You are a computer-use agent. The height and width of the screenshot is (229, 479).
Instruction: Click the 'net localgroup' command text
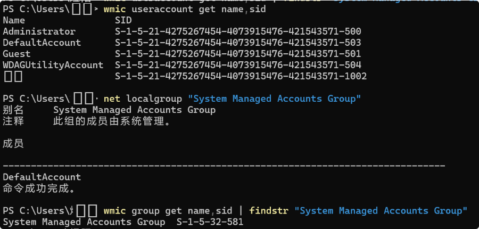click(143, 99)
